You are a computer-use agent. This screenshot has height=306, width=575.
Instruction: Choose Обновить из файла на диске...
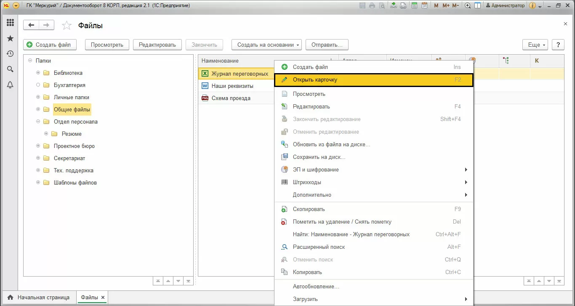[x=374, y=144]
